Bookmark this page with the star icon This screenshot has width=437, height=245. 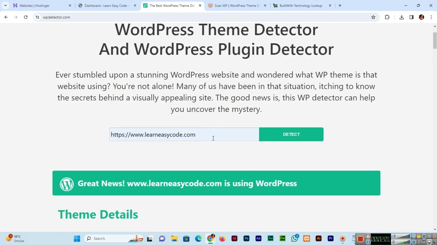[373, 17]
